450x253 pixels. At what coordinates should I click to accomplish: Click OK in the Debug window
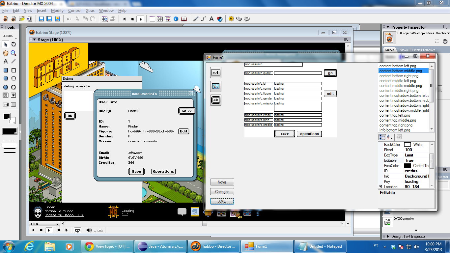pyautogui.click(x=70, y=116)
